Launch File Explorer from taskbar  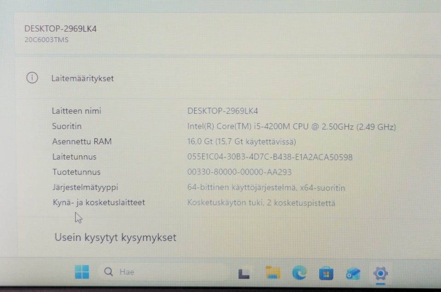(272, 273)
